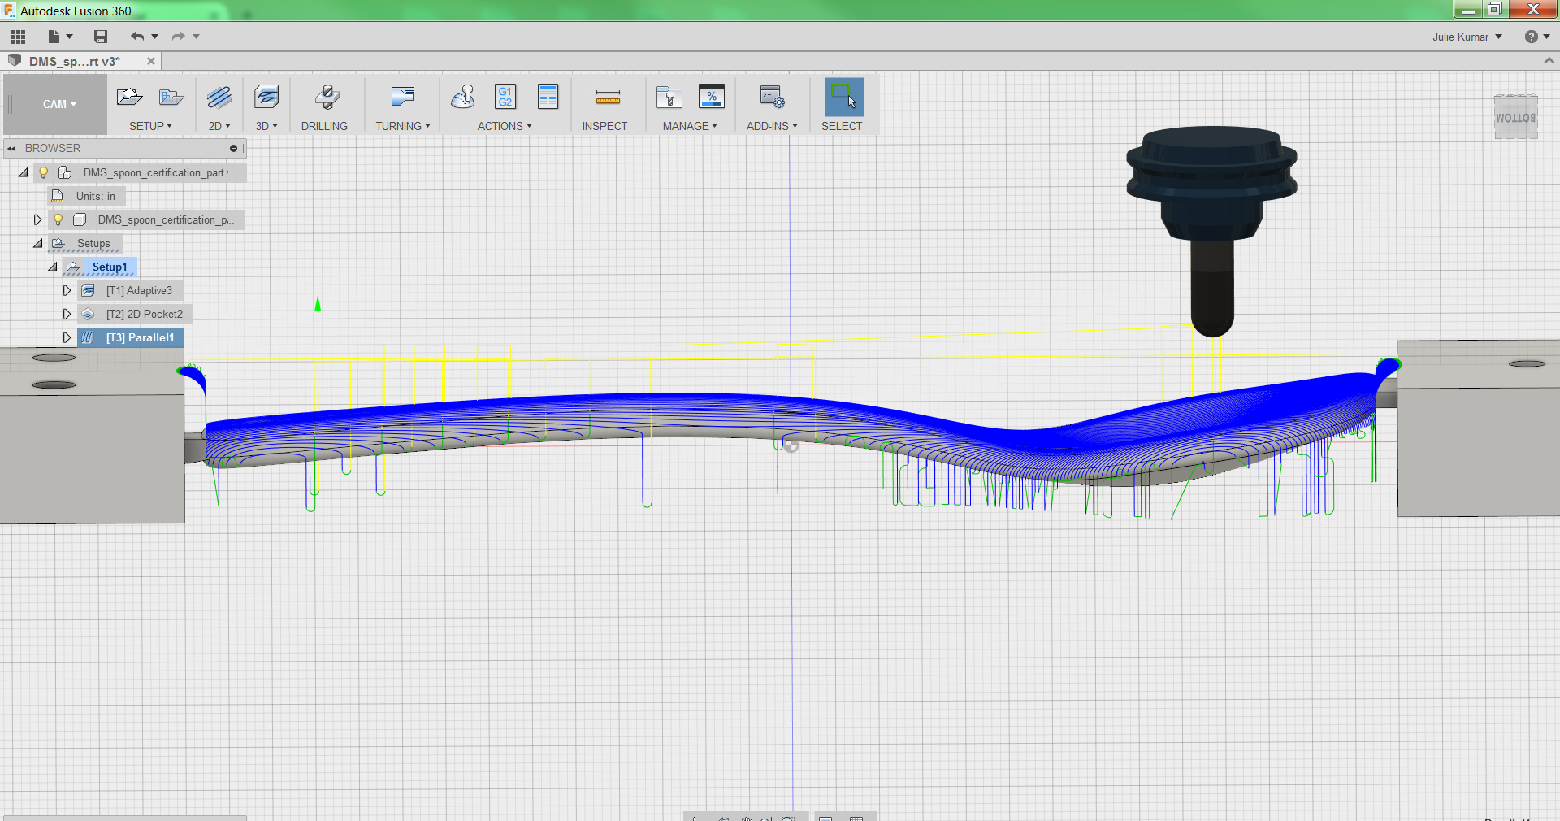
Task: Expand the [T3] Parallel1 operation
Action: pyautogui.click(x=67, y=337)
